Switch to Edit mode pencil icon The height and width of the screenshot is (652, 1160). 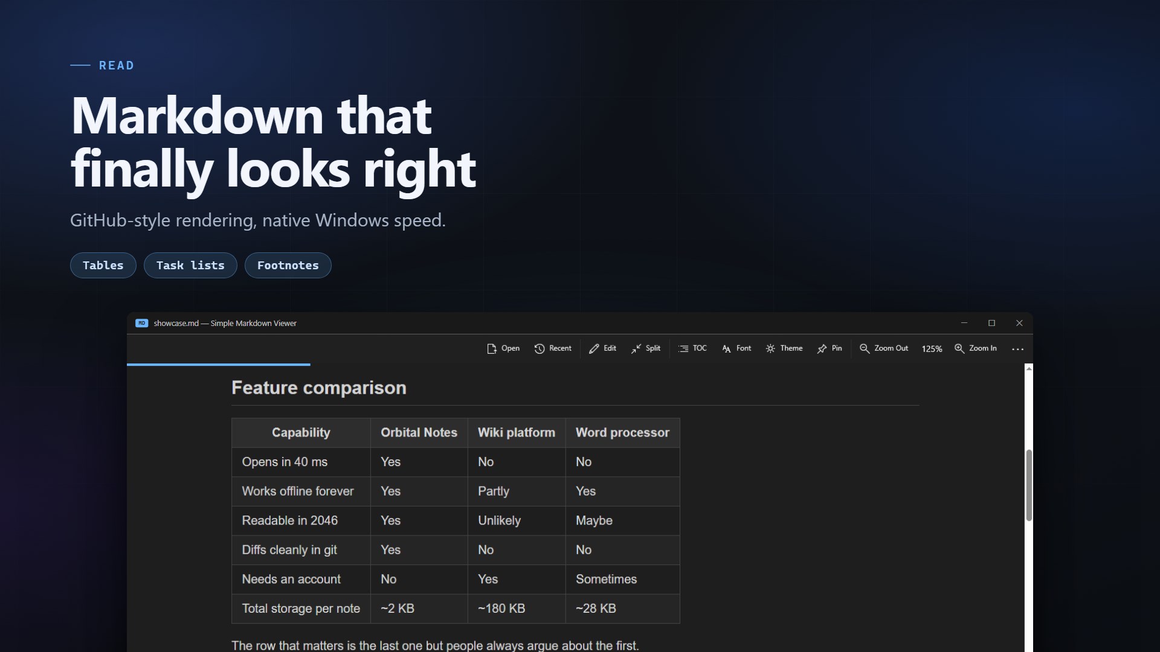pyautogui.click(x=594, y=349)
